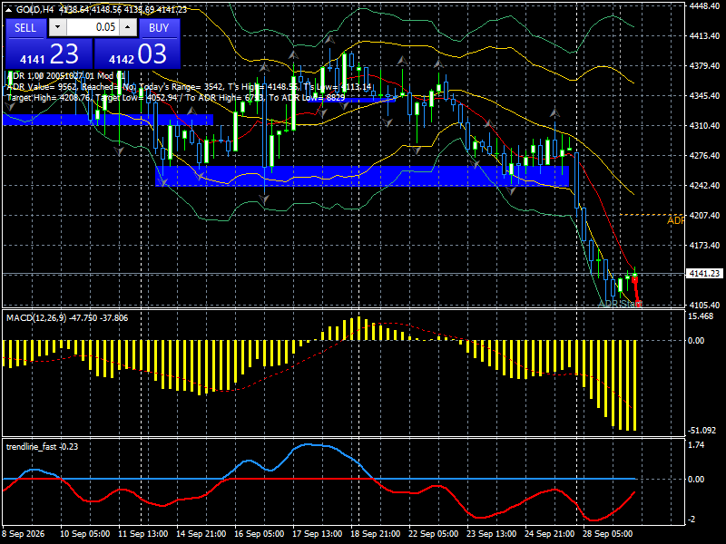Click the orange ADR label at right edge
This screenshot has height=544, width=726.
tap(675, 220)
